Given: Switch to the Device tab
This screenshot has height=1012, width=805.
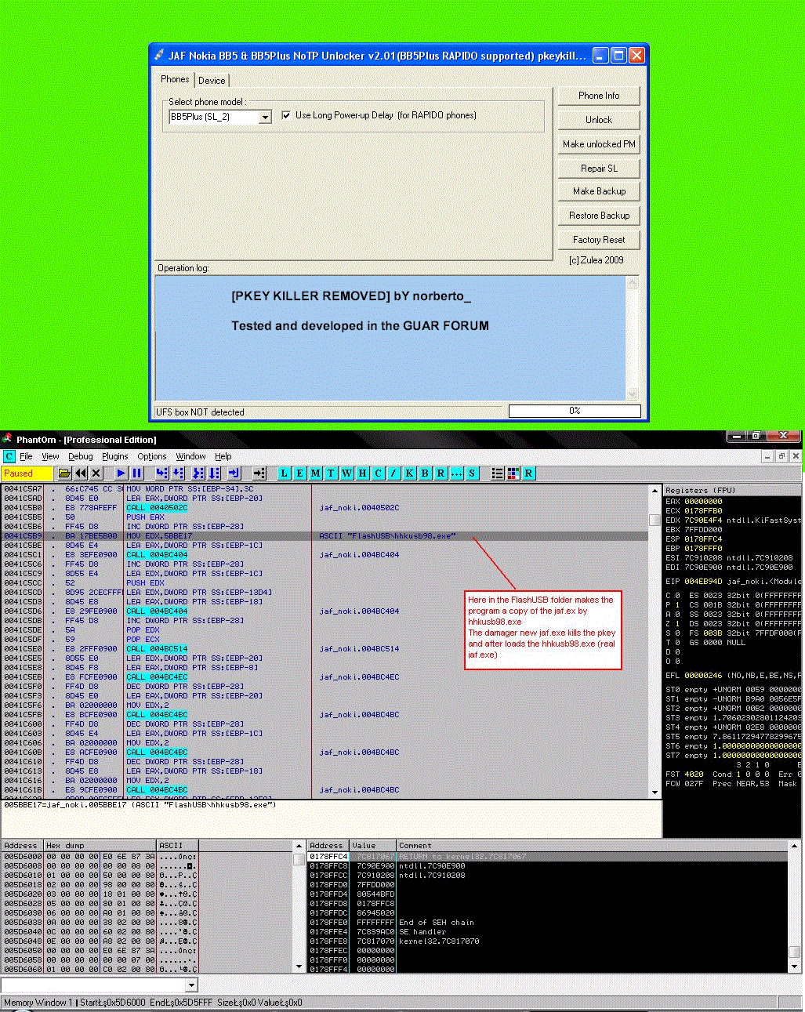Looking at the screenshot, I should point(212,80).
